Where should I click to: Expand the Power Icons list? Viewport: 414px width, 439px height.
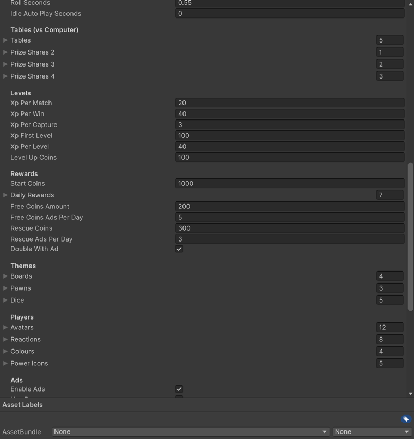(5, 363)
